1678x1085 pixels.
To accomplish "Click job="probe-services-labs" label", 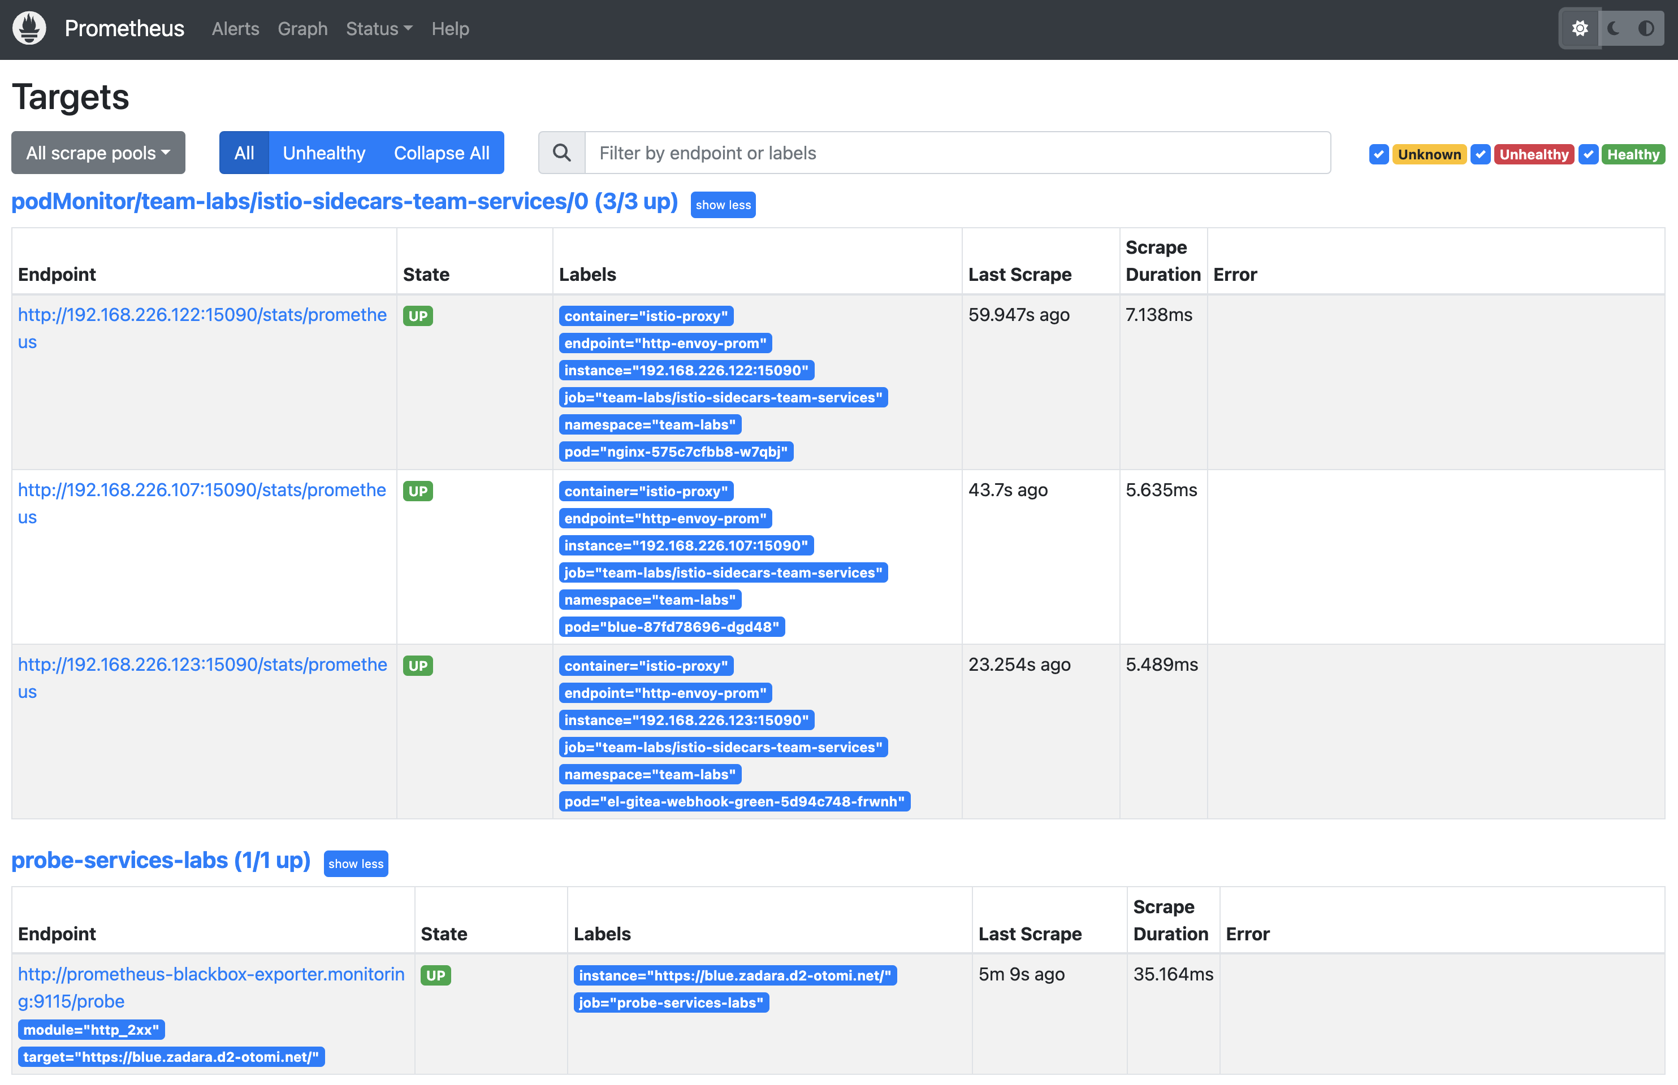I will pyautogui.click(x=670, y=1002).
